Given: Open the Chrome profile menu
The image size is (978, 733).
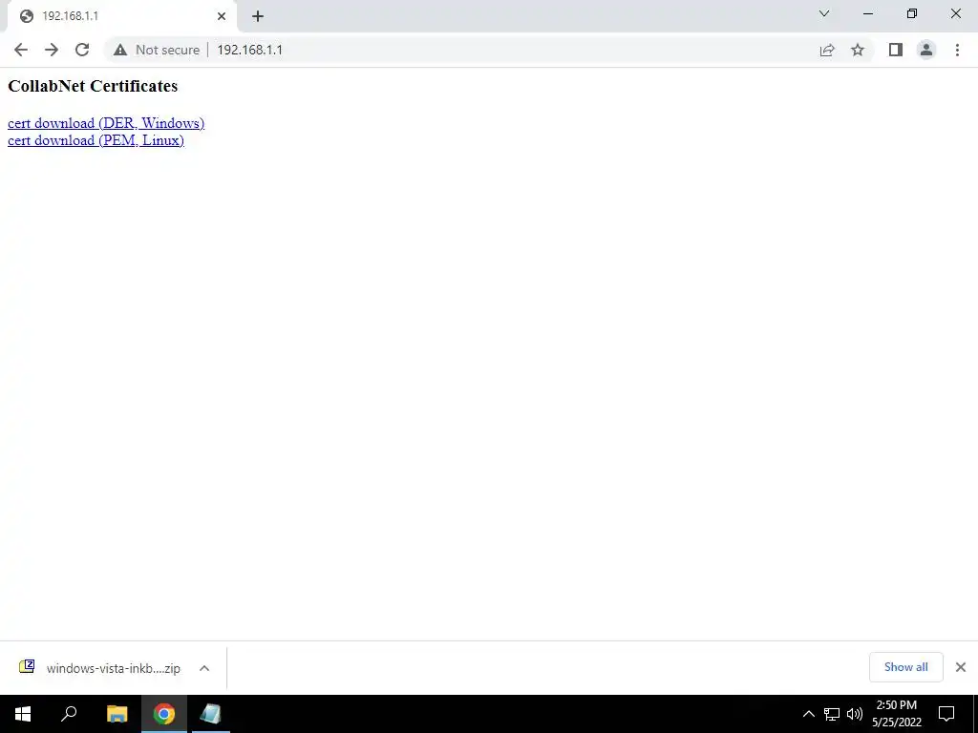Looking at the screenshot, I should [x=926, y=50].
